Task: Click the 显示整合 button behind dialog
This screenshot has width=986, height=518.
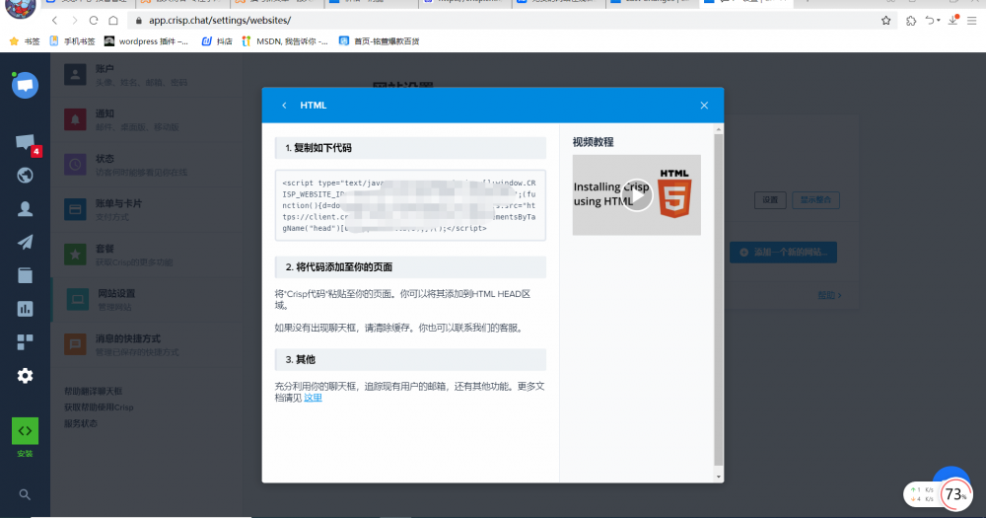Action: (x=815, y=200)
